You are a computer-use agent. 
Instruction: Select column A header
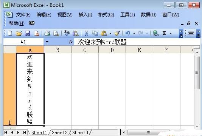tap(30, 50)
